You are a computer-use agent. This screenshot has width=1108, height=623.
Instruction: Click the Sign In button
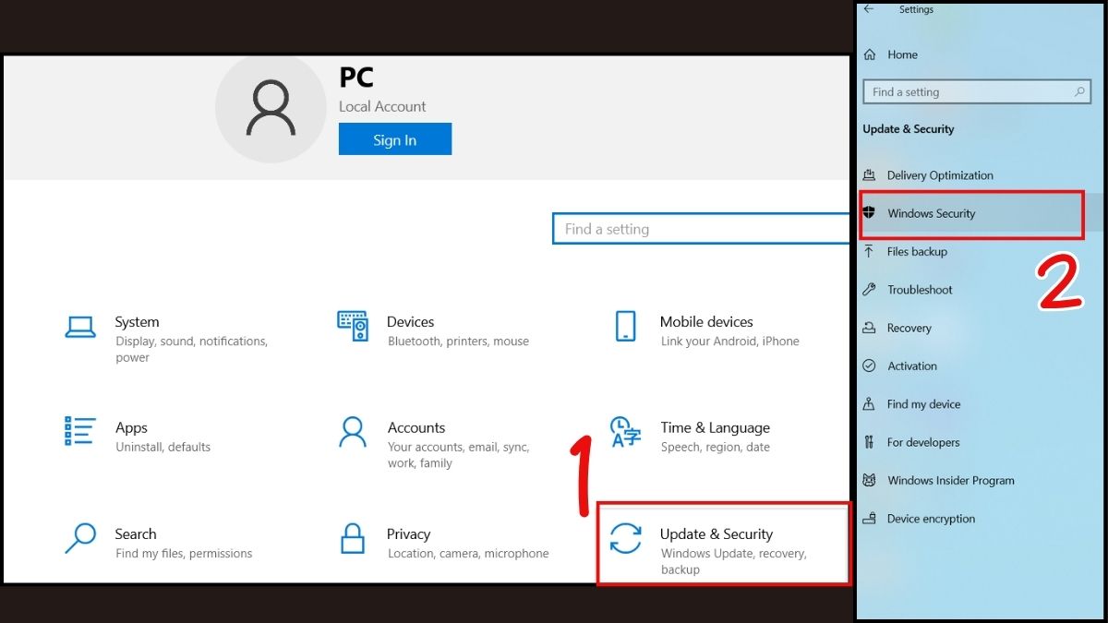(394, 138)
